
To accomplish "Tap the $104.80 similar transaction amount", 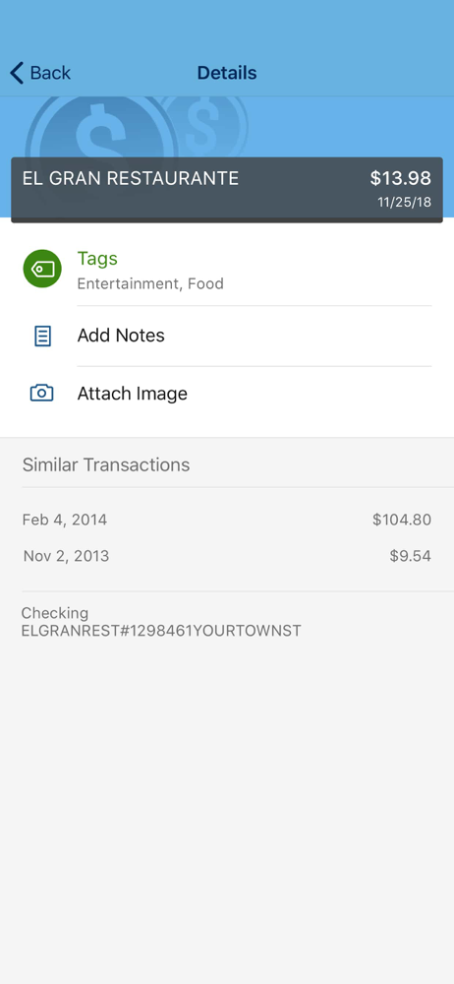I will tap(401, 520).
